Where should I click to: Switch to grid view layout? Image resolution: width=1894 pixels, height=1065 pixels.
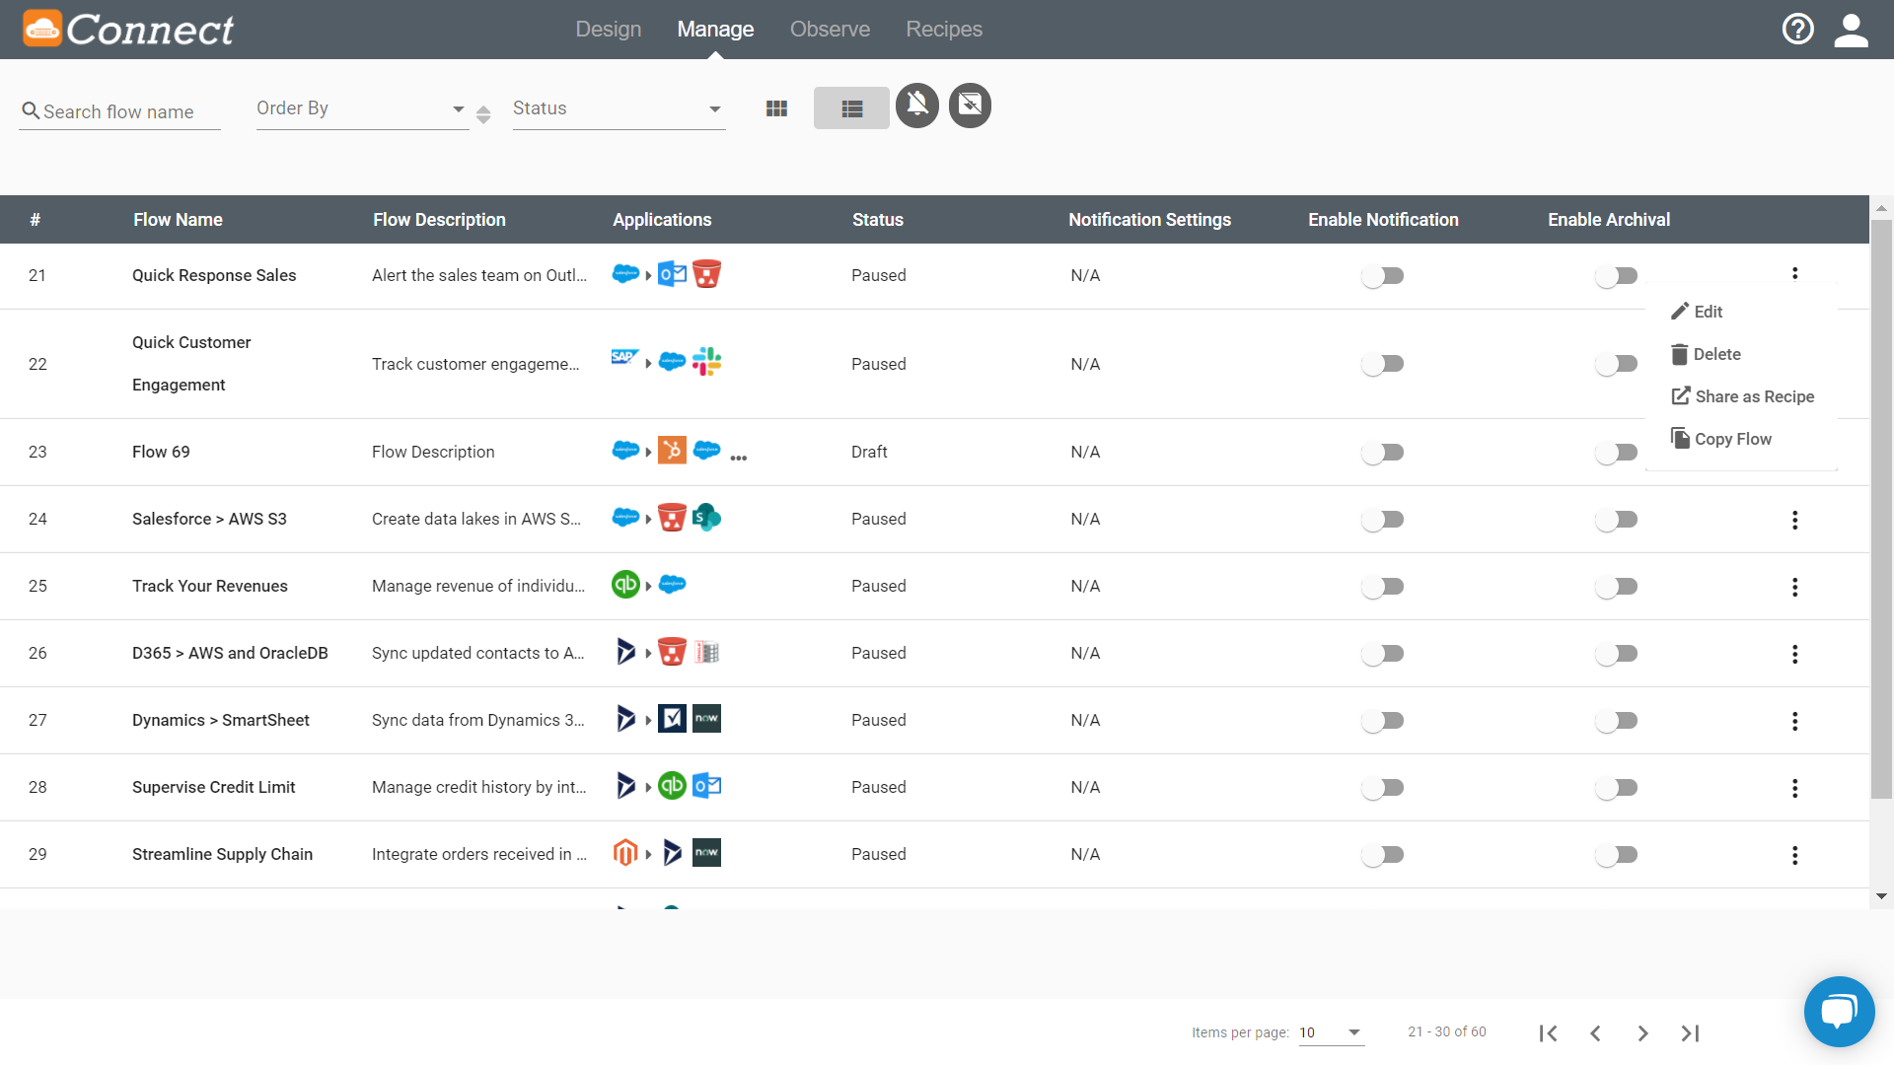(x=776, y=108)
